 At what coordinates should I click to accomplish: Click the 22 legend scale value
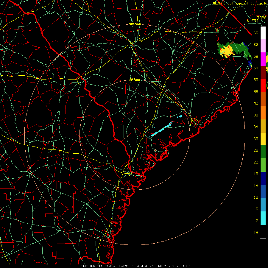click(256, 162)
